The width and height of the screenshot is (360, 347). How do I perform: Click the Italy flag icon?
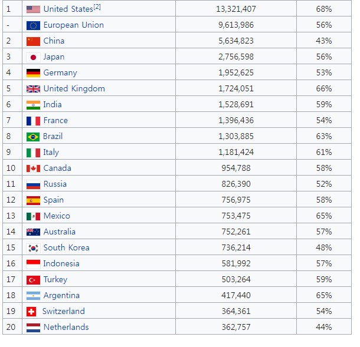click(x=33, y=153)
